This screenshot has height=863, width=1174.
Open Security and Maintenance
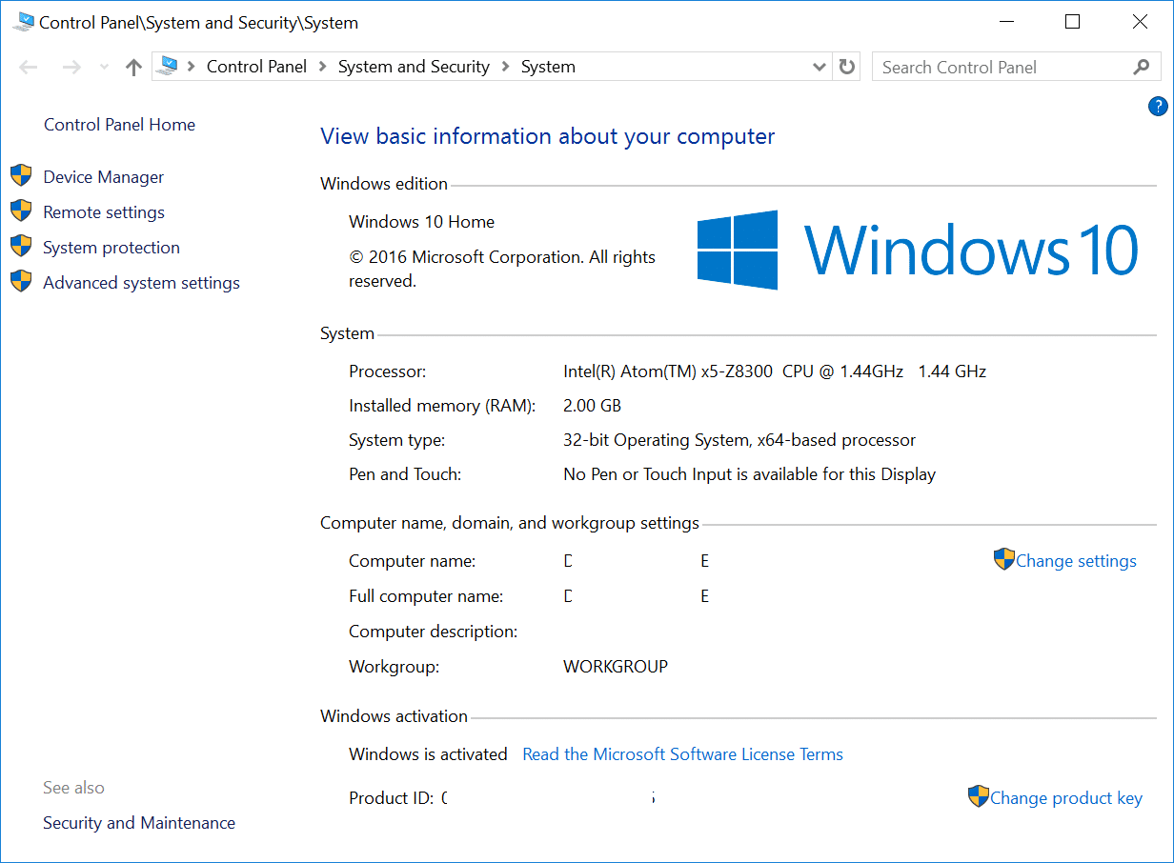[x=139, y=823]
